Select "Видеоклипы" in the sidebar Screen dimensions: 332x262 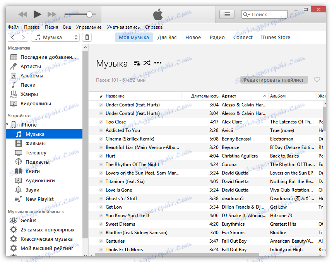click(44, 104)
